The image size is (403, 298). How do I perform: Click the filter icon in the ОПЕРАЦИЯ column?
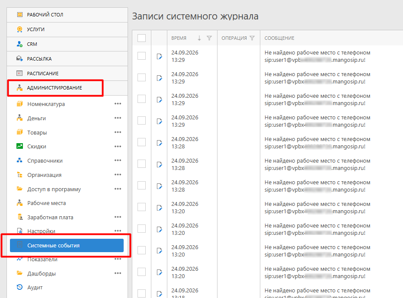point(252,38)
